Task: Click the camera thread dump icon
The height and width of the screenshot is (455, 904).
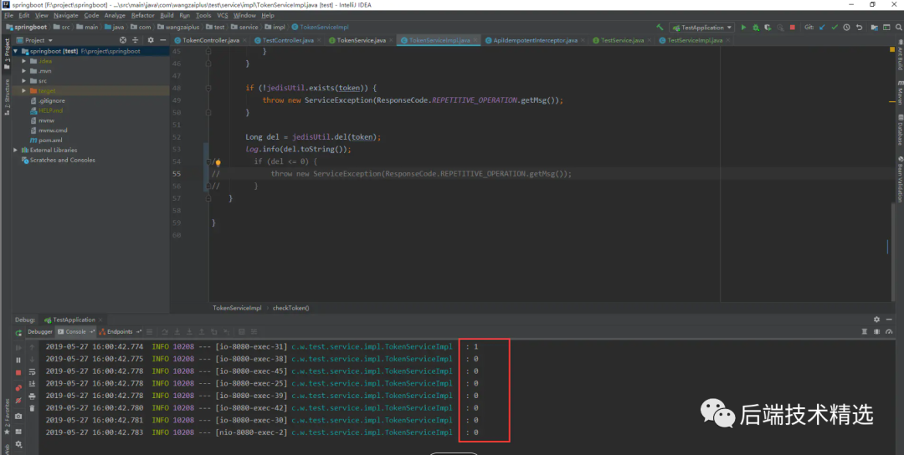Action: click(x=18, y=416)
